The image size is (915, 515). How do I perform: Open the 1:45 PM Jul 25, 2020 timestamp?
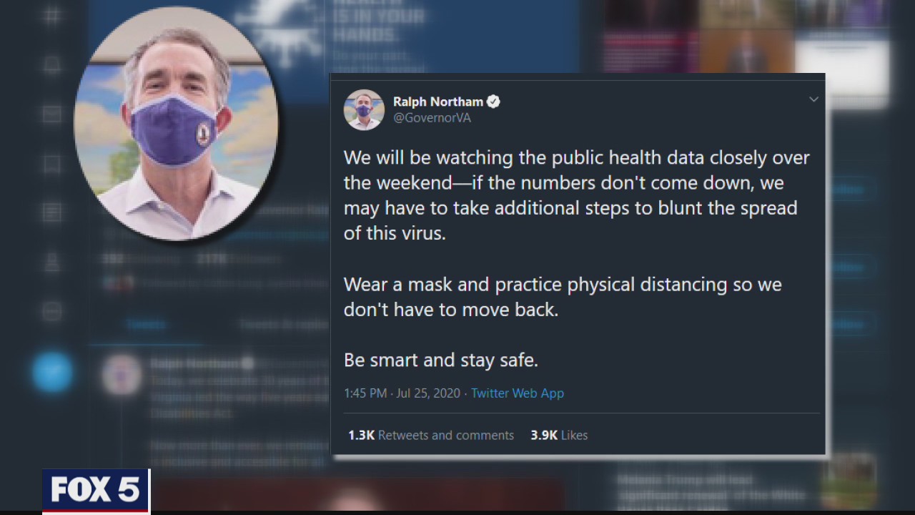point(402,393)
